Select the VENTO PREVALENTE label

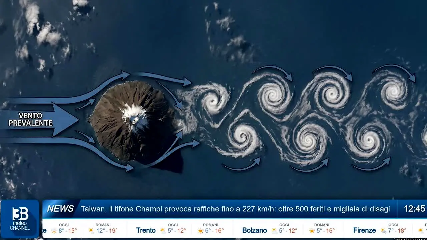(30, 120)
